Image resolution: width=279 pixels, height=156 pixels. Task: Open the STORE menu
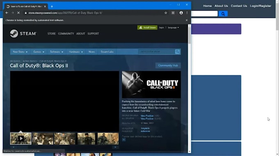[x=51, y=33]
